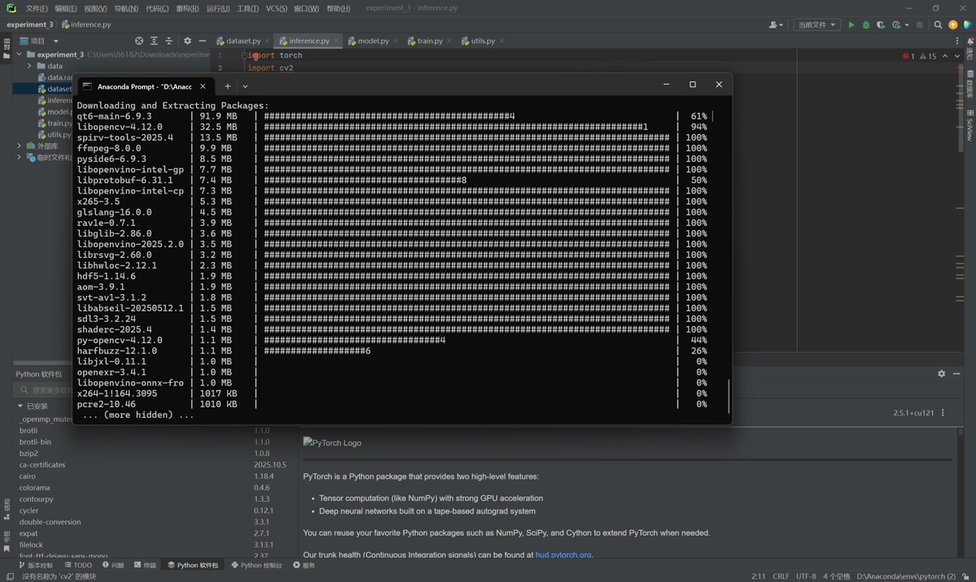Run the current file with green play button
This screenshot has height=582, width=976.
click(852, 24)
